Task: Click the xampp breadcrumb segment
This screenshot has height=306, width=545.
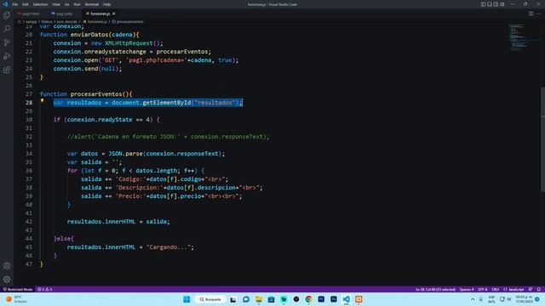Action: [32, 21]
